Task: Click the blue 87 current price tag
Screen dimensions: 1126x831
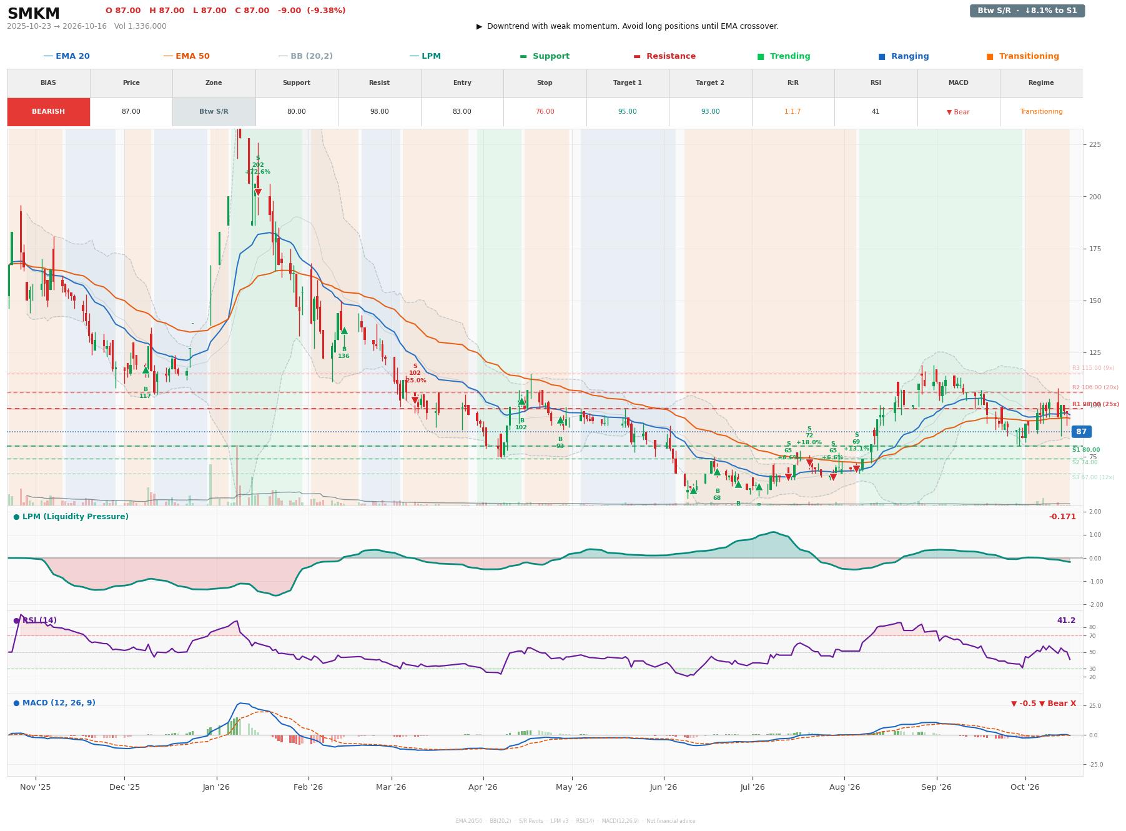Action: coord(1081,432)
